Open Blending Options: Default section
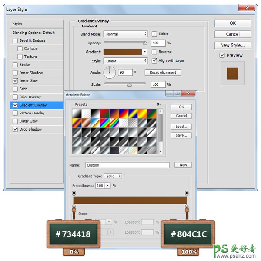Image resolution: width=261 pixels, height=261 pixels. coord(33,33)
